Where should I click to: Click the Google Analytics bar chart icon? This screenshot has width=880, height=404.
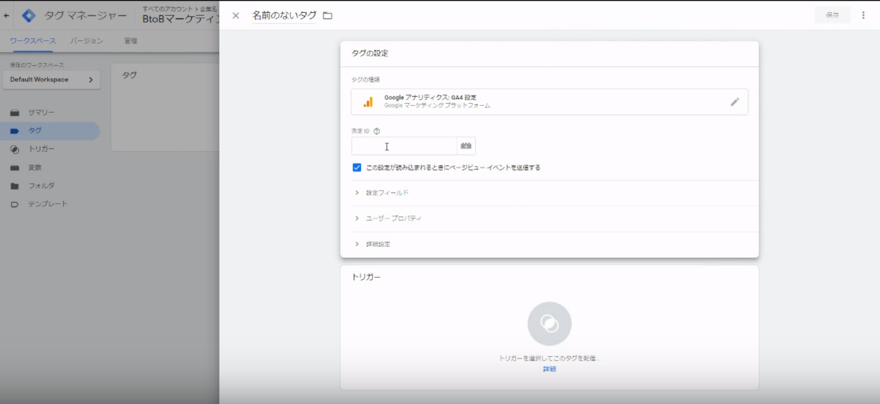pyautogui.click(x=368, y=102)
